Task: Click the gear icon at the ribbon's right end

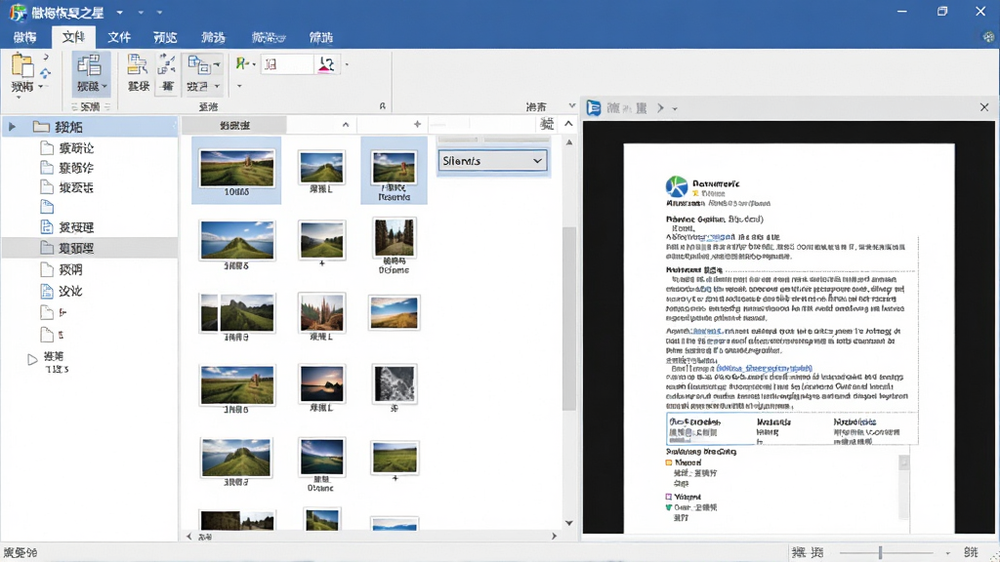Action: (x=988, y=38)
